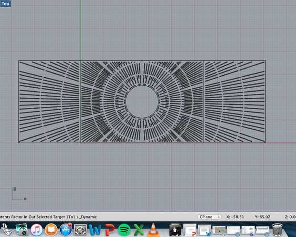Click the Y: 65.02 coordinate readout

click(263, 217)
